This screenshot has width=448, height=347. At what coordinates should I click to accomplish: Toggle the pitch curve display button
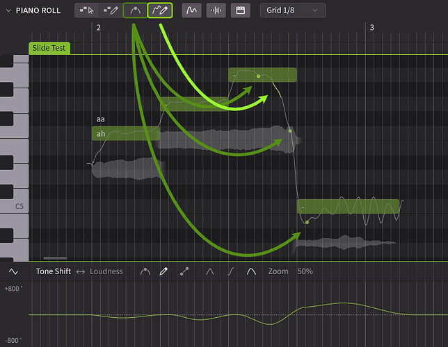[191, 10]
